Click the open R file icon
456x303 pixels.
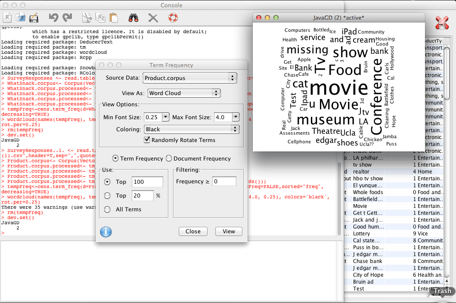coord(20,18)
